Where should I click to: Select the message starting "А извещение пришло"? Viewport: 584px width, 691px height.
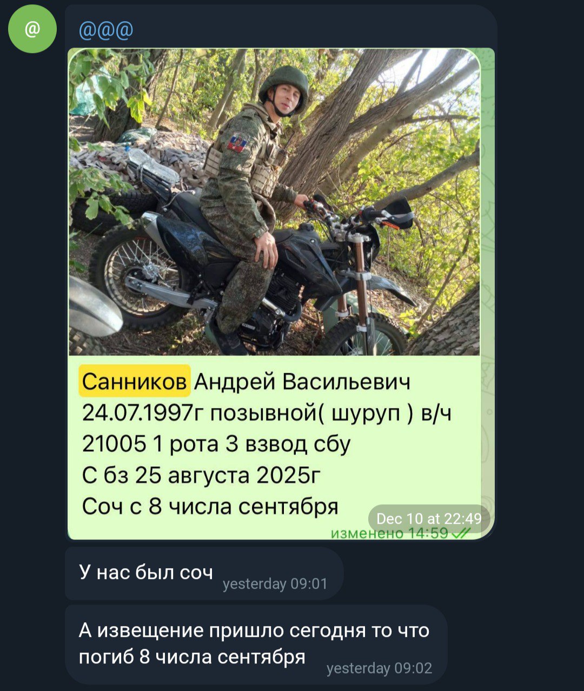tap(256, 644)
